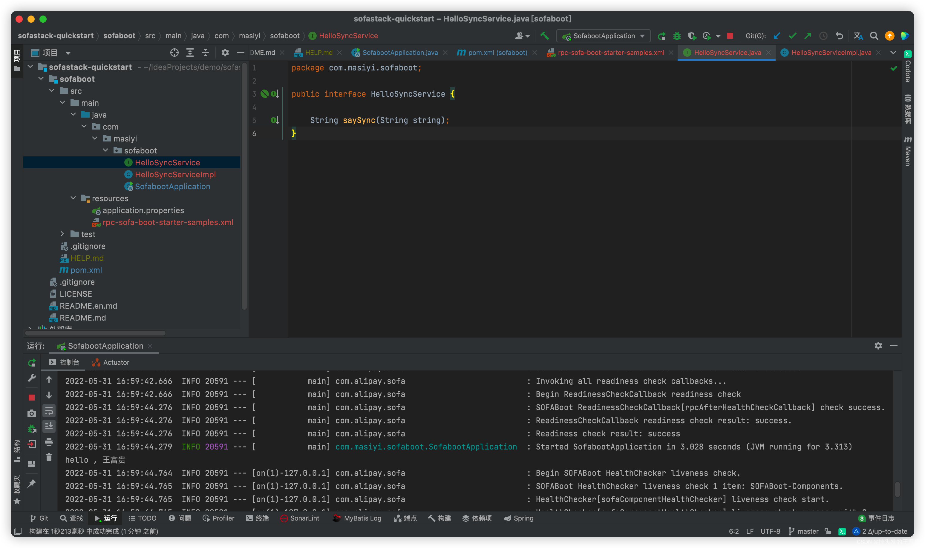The height and width of the screenshot is (548, 925).
Task: Open Search Everywhere magnifier
Action: (874, 36)
